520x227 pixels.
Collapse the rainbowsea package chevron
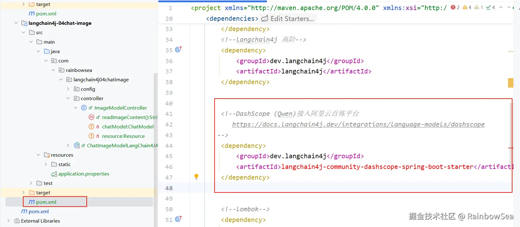pos(53,70)
